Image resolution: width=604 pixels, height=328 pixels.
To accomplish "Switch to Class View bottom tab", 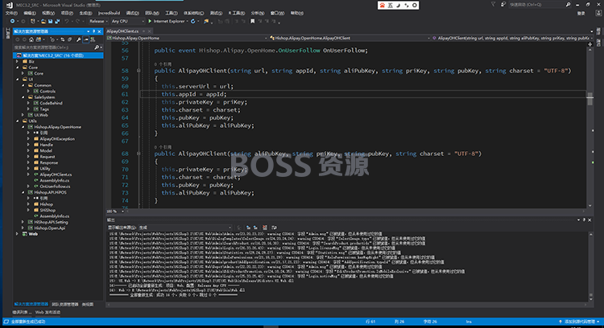I will (x=88, y=304).
